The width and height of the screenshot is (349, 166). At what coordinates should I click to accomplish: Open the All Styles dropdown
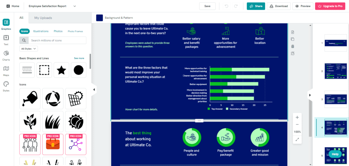click(29, 48)
